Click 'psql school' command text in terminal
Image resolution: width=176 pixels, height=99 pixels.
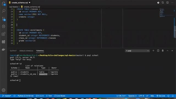point(92,56)
